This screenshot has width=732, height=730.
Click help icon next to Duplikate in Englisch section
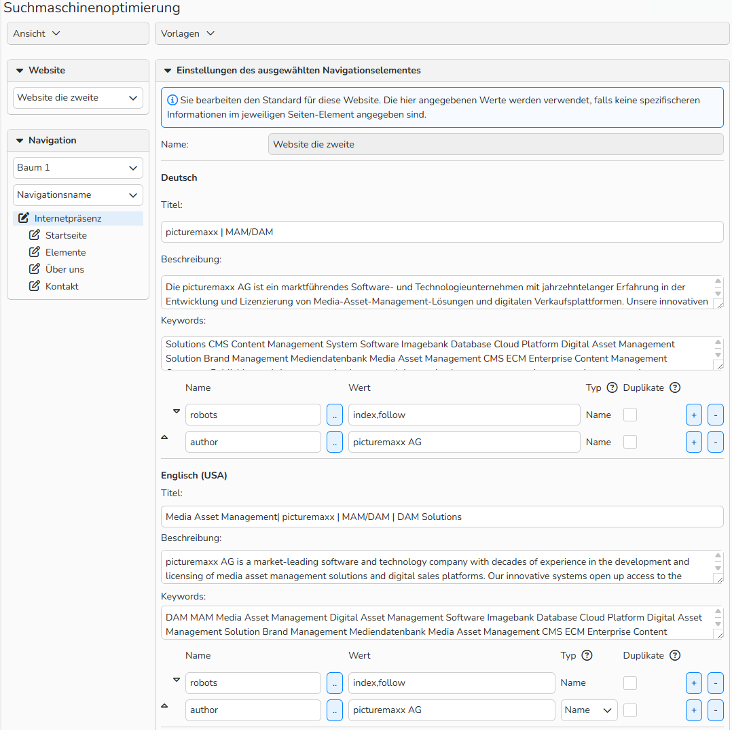click(675, 655)
